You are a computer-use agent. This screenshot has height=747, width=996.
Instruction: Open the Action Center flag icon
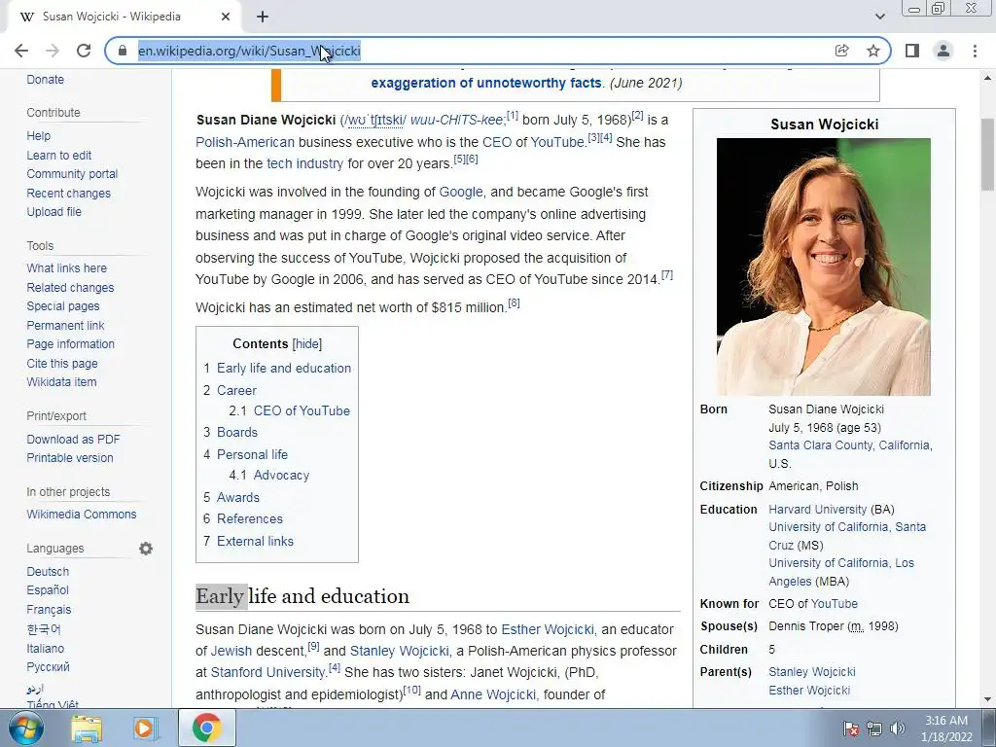(850, 729)
